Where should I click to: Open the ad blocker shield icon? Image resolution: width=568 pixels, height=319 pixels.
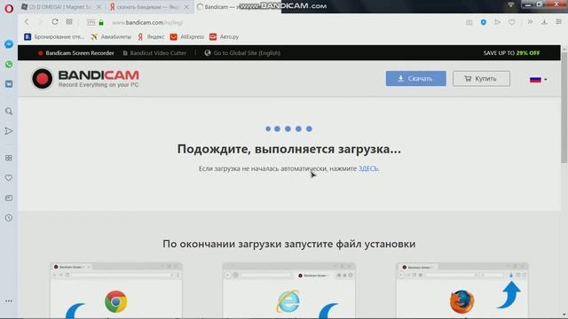[x=483, y=22]
